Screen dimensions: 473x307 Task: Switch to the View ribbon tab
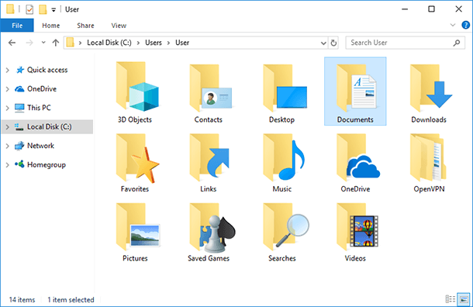119,26
